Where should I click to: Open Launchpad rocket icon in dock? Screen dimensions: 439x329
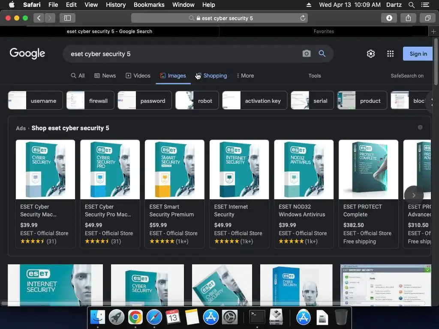tap(117, 317)
